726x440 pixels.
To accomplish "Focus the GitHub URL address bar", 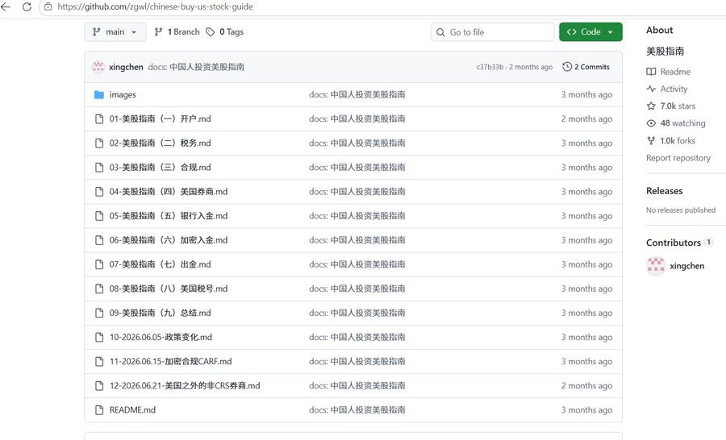I will (x=155, y=7).
